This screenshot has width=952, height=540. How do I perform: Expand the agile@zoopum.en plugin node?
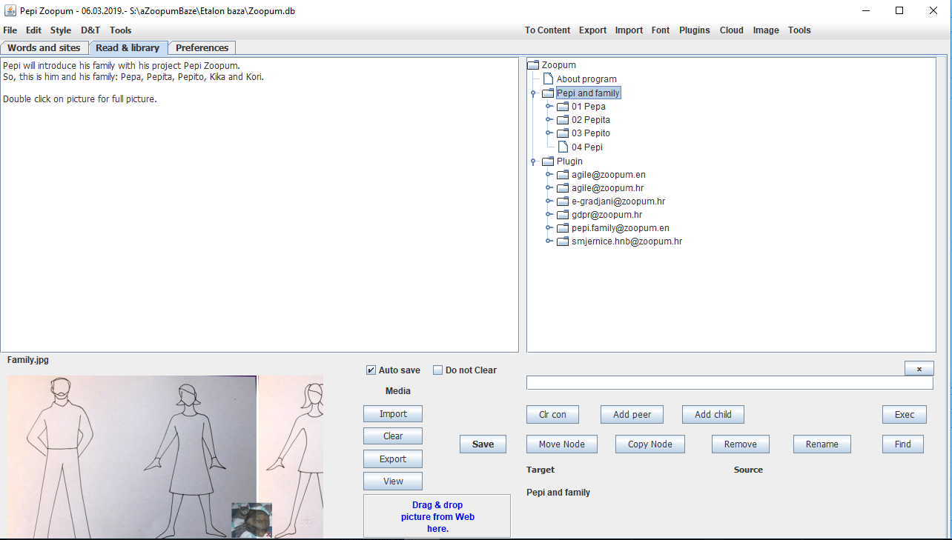pyautogui.click(x=549, y=175)
